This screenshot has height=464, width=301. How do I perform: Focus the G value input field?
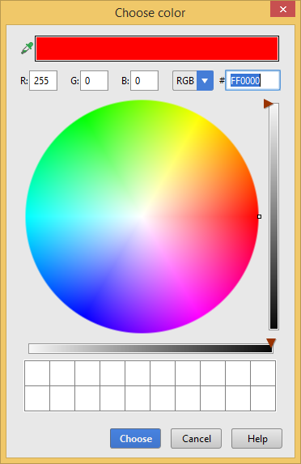click(x=95, y=80)
